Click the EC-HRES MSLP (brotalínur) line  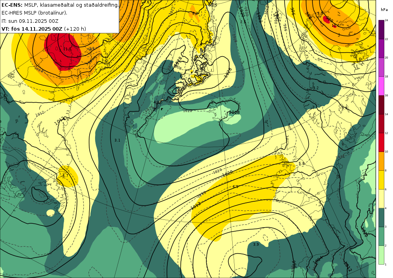34,13
